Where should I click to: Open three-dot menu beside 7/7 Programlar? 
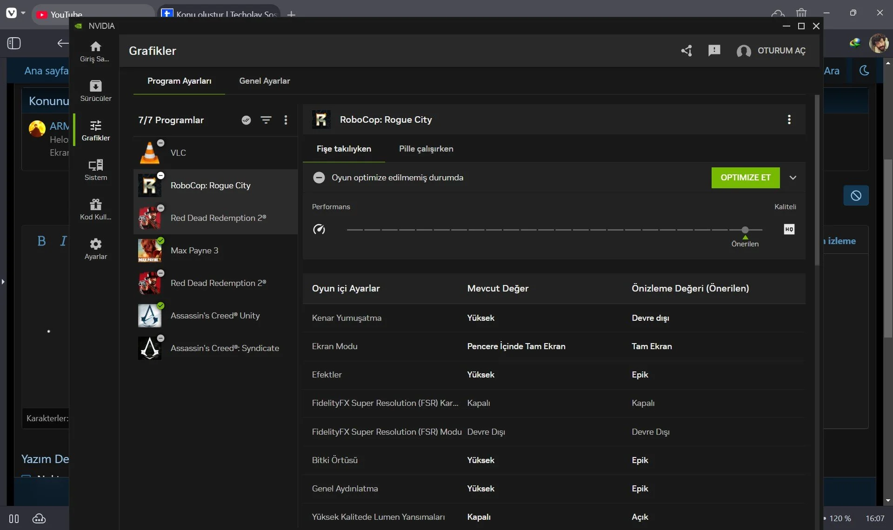click(x=286, y=120)
